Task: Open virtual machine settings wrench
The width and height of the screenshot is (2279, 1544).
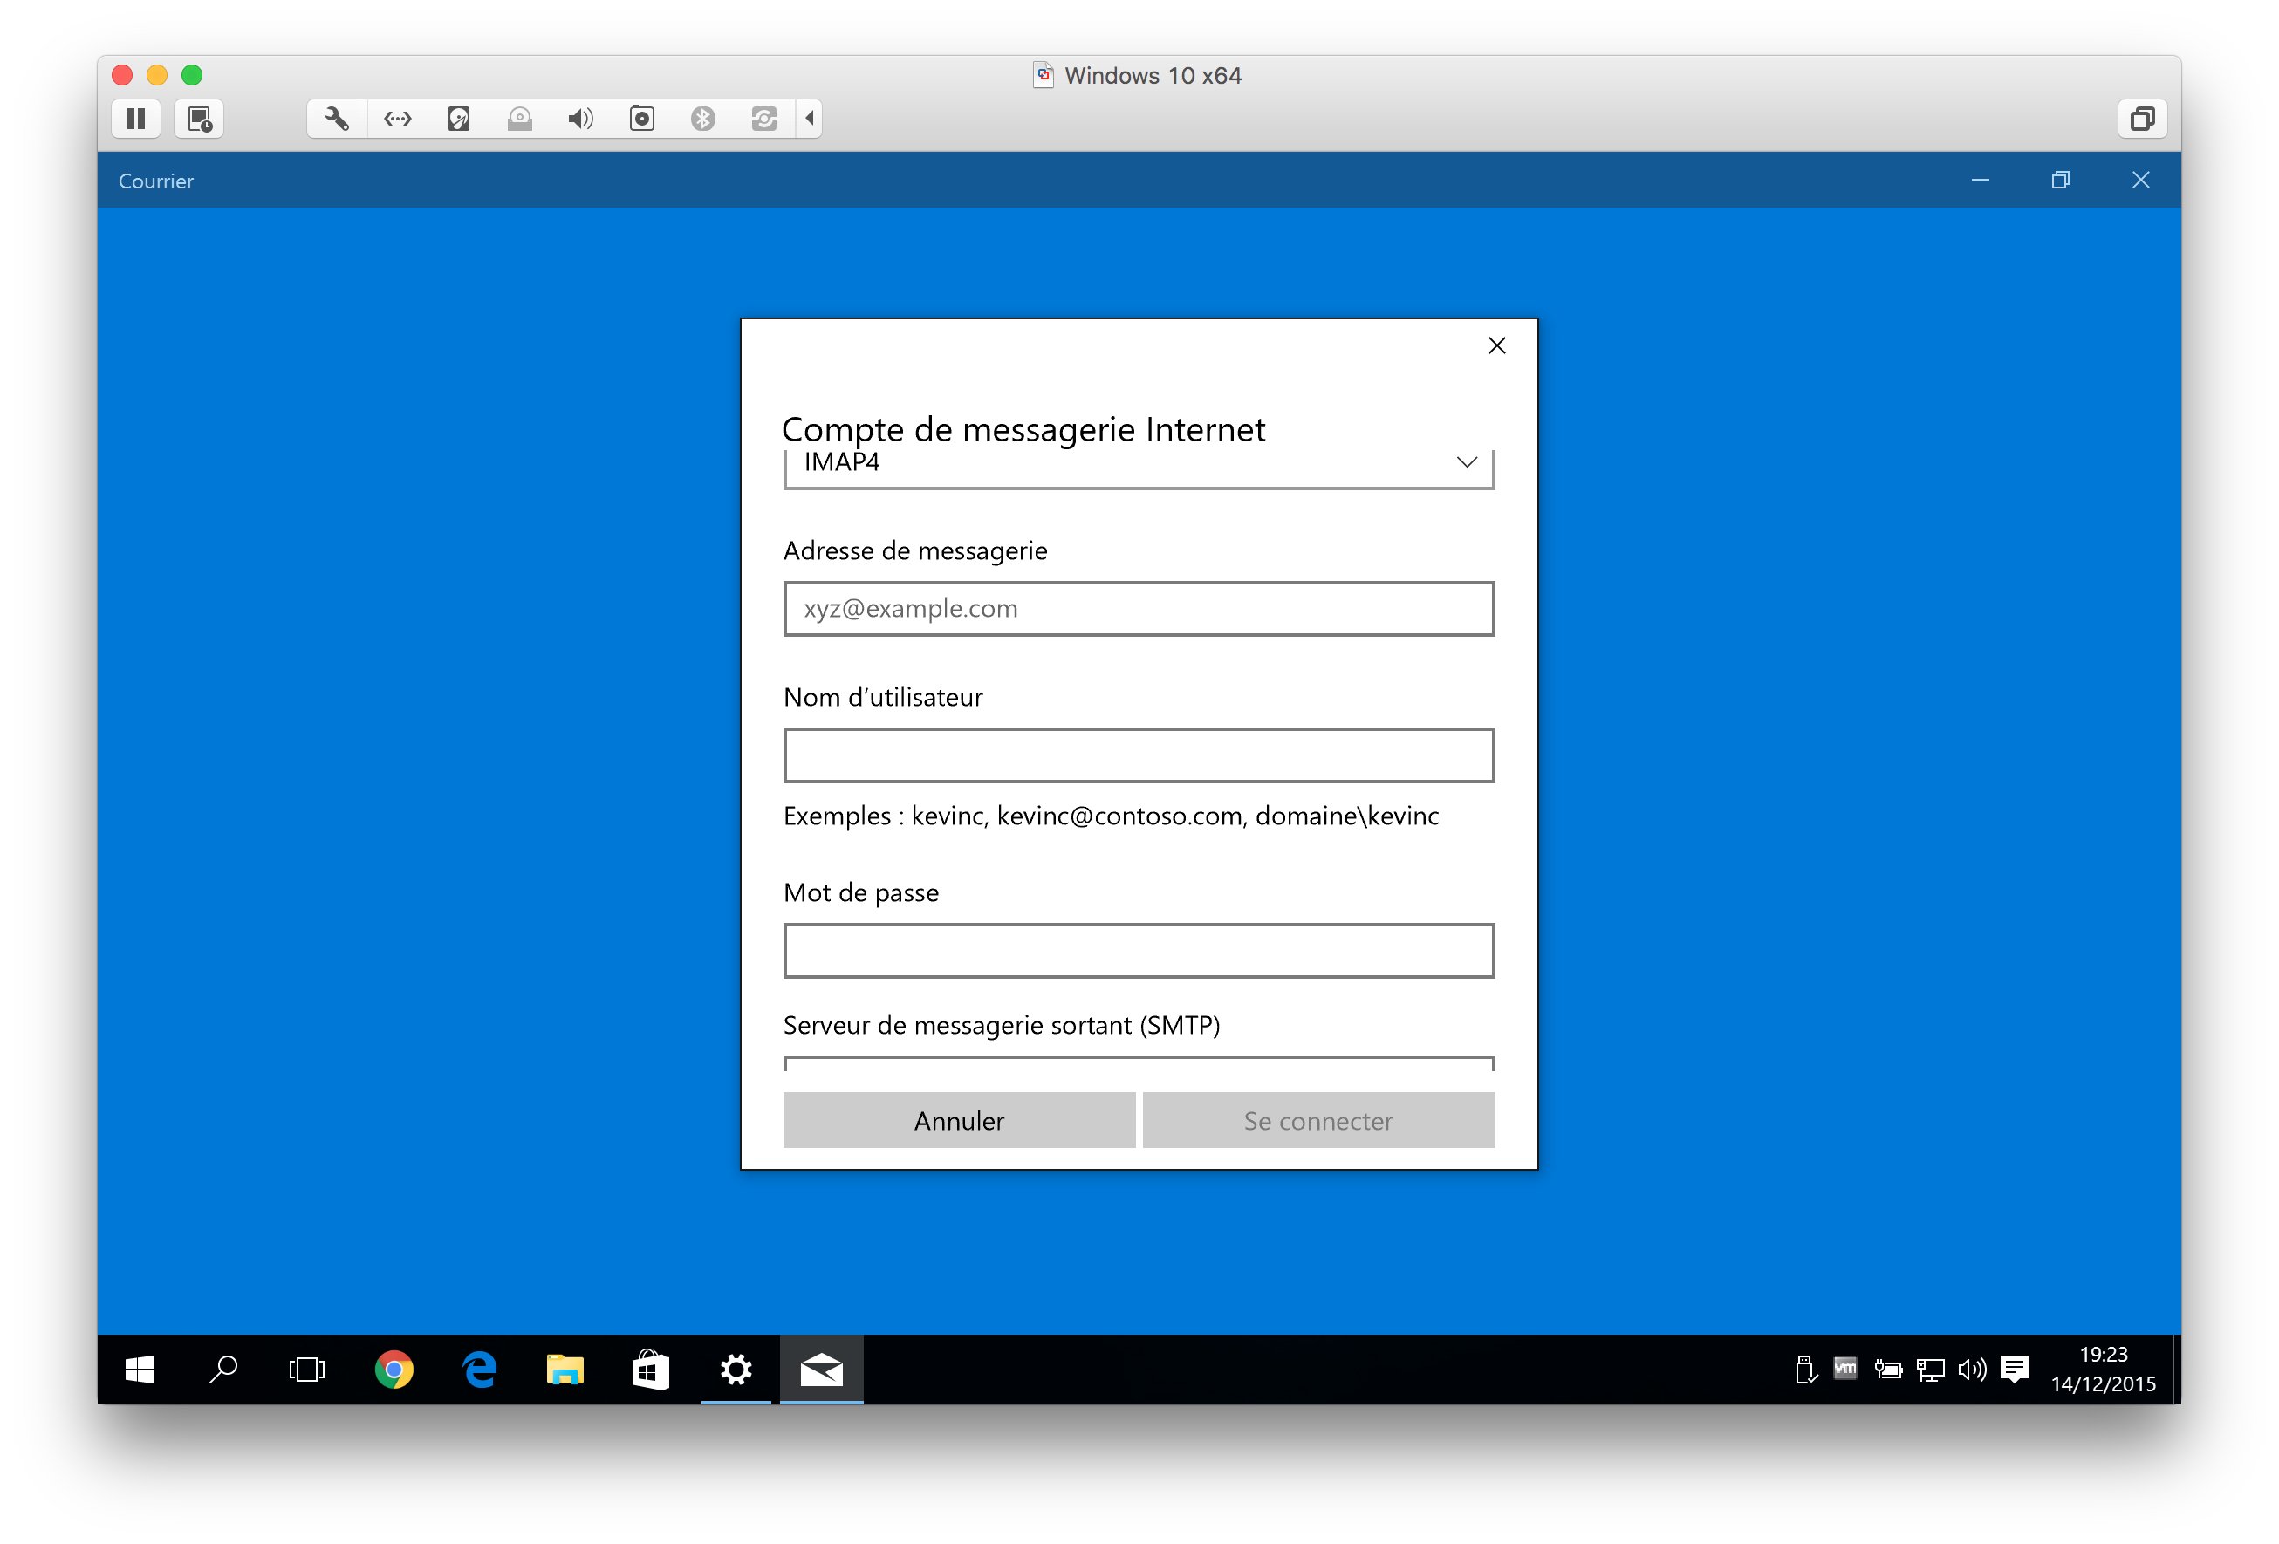Action: click(x=337, y=119)
